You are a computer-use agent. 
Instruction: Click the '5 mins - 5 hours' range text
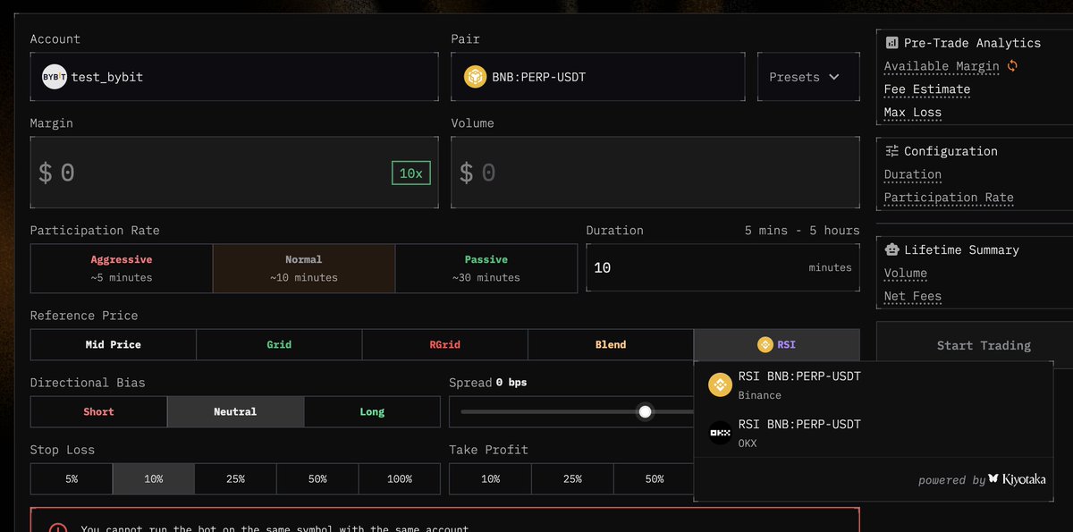coord(802,231)
